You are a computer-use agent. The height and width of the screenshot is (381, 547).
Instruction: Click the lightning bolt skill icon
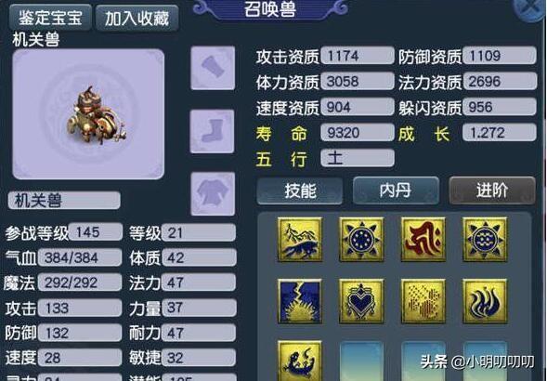tap(300, 301)
